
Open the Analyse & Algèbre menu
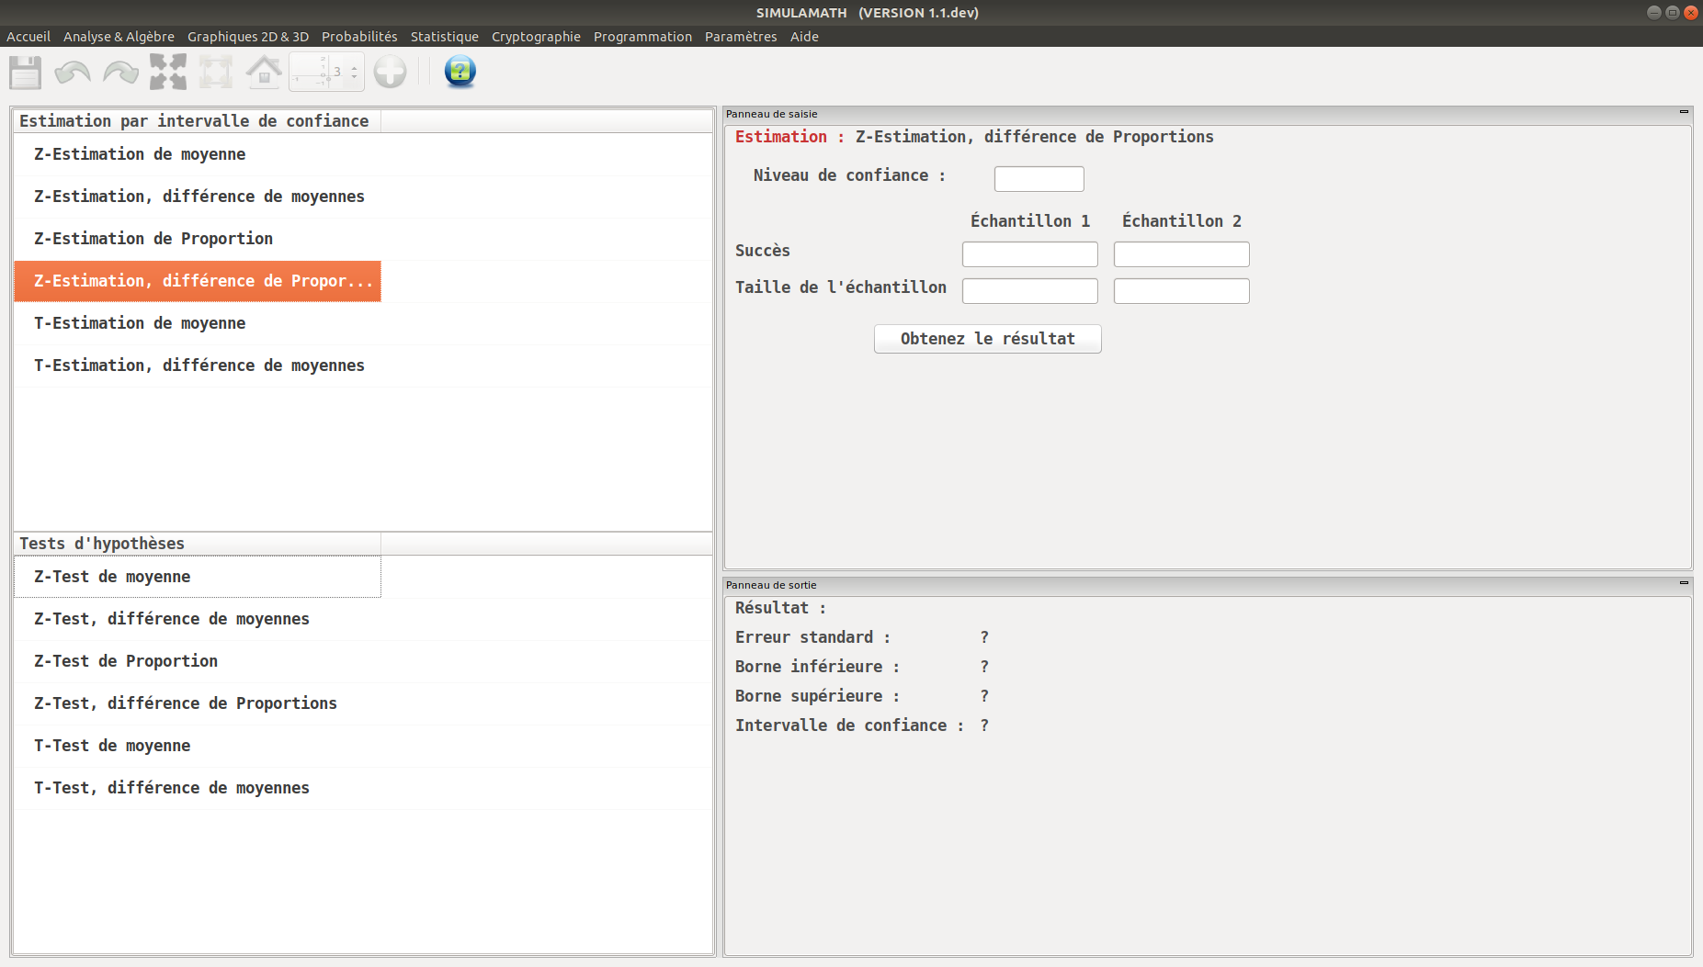tap(119, 37)
